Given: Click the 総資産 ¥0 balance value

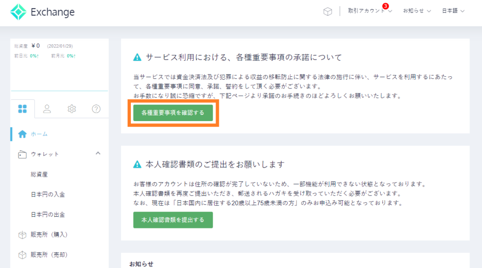Looking at the screenshot, I should [x=36, y=46].
